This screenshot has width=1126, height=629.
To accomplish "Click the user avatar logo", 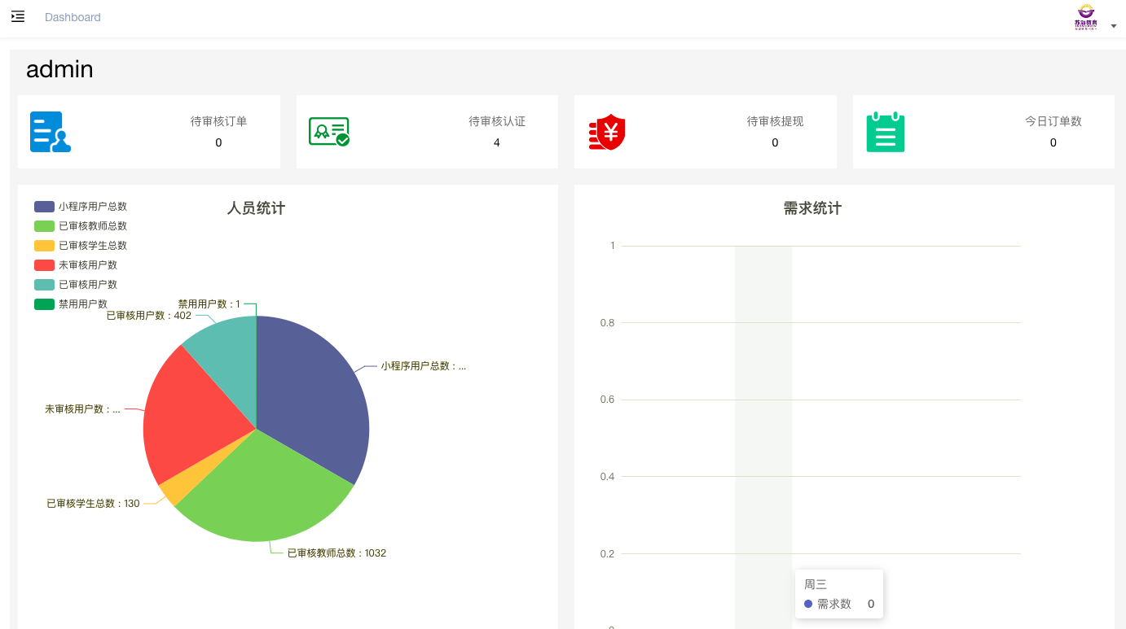I will click(1086, 17).
